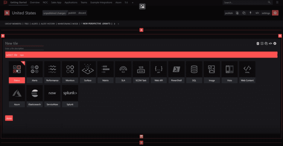Expand perspectives with the arrow
The image size is (283, 146).
pyautogui.click(x=115, y=24)
